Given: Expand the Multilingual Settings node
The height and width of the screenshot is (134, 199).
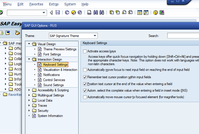Looking at the screenshot, I should pos(29,95).
